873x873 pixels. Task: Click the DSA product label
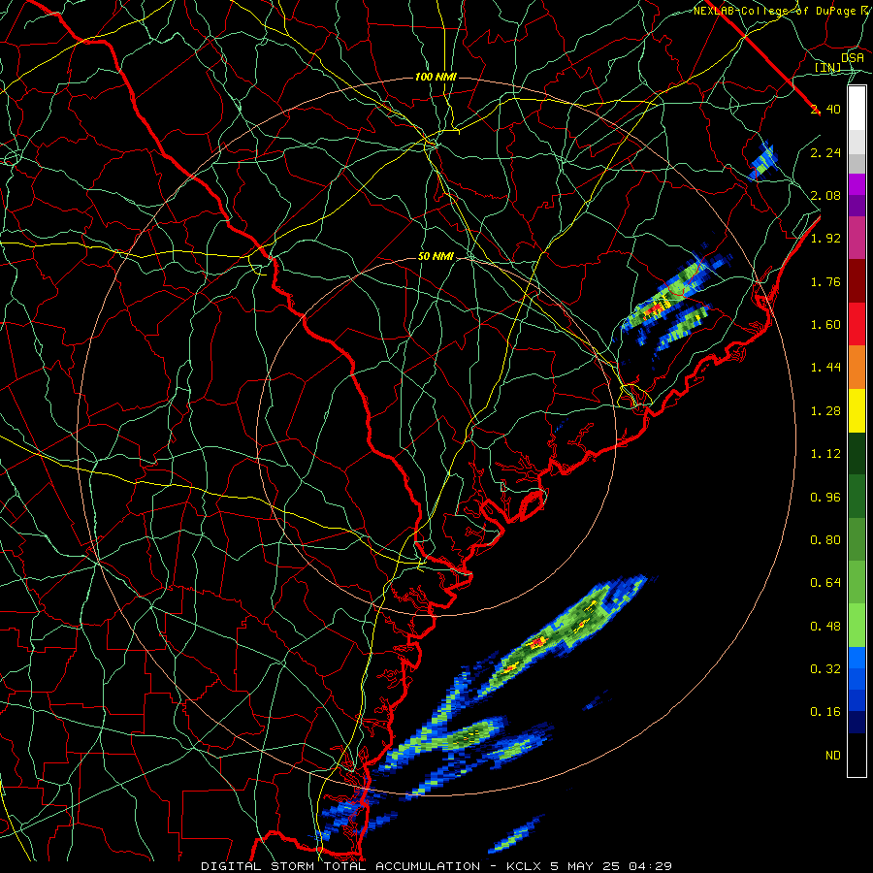click(x=853, y=58)
